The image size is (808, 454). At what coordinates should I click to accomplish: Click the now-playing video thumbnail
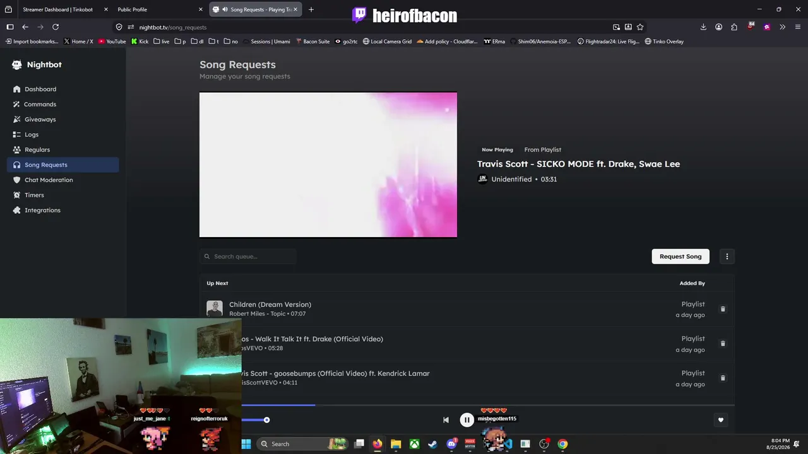(x=328, y=165)
